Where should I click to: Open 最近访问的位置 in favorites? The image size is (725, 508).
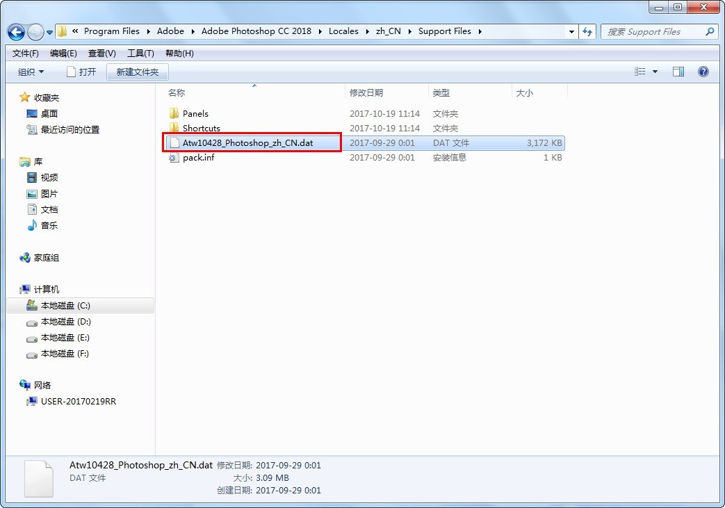coord(70,129)
